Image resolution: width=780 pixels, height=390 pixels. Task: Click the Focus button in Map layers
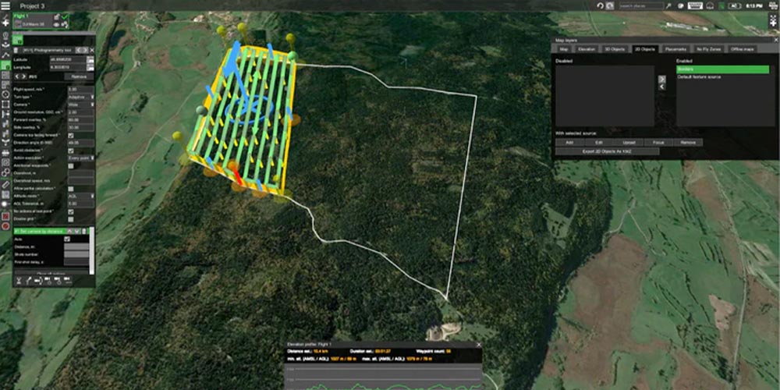click(x=658, y=143)
